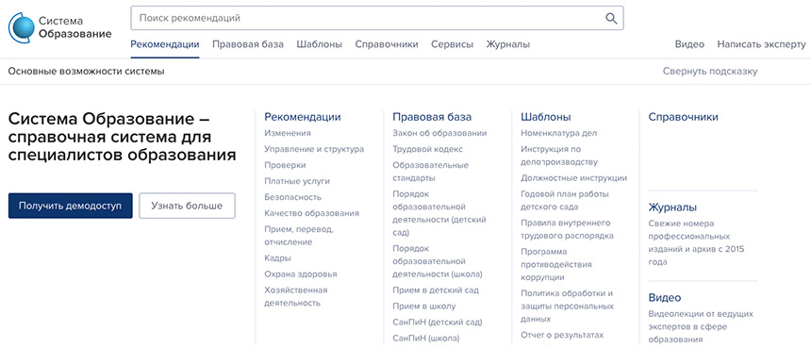This screenshot has height=348, width=811.
Task: Open the Правовая база column heading
Action: point(432,117)
